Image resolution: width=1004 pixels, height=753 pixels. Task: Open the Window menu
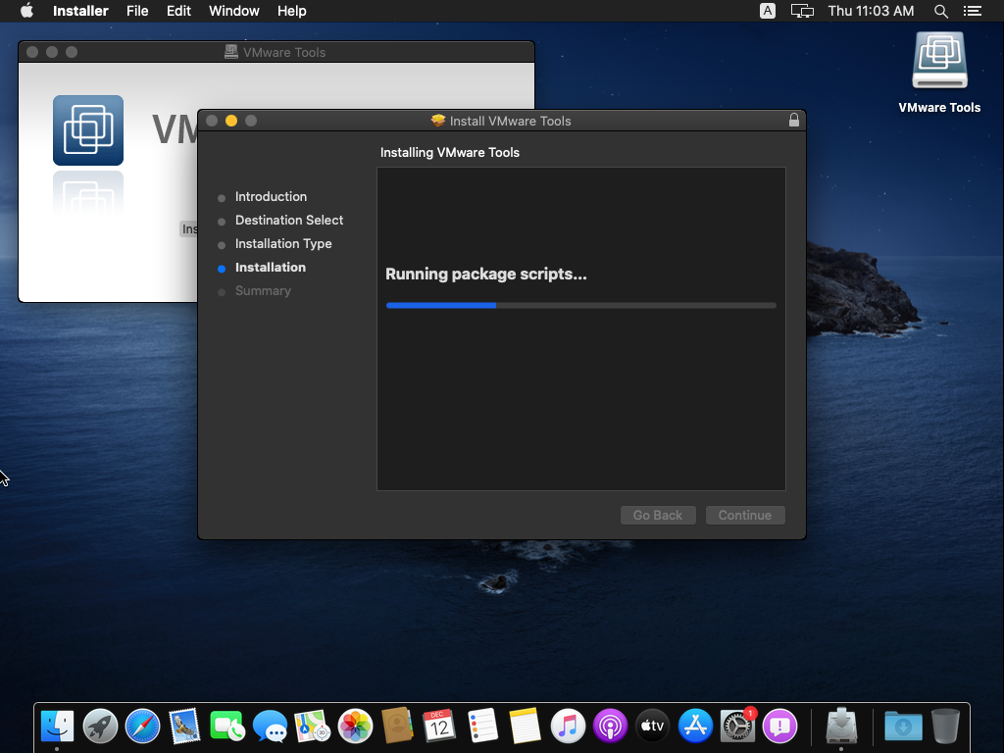[234, 11]
